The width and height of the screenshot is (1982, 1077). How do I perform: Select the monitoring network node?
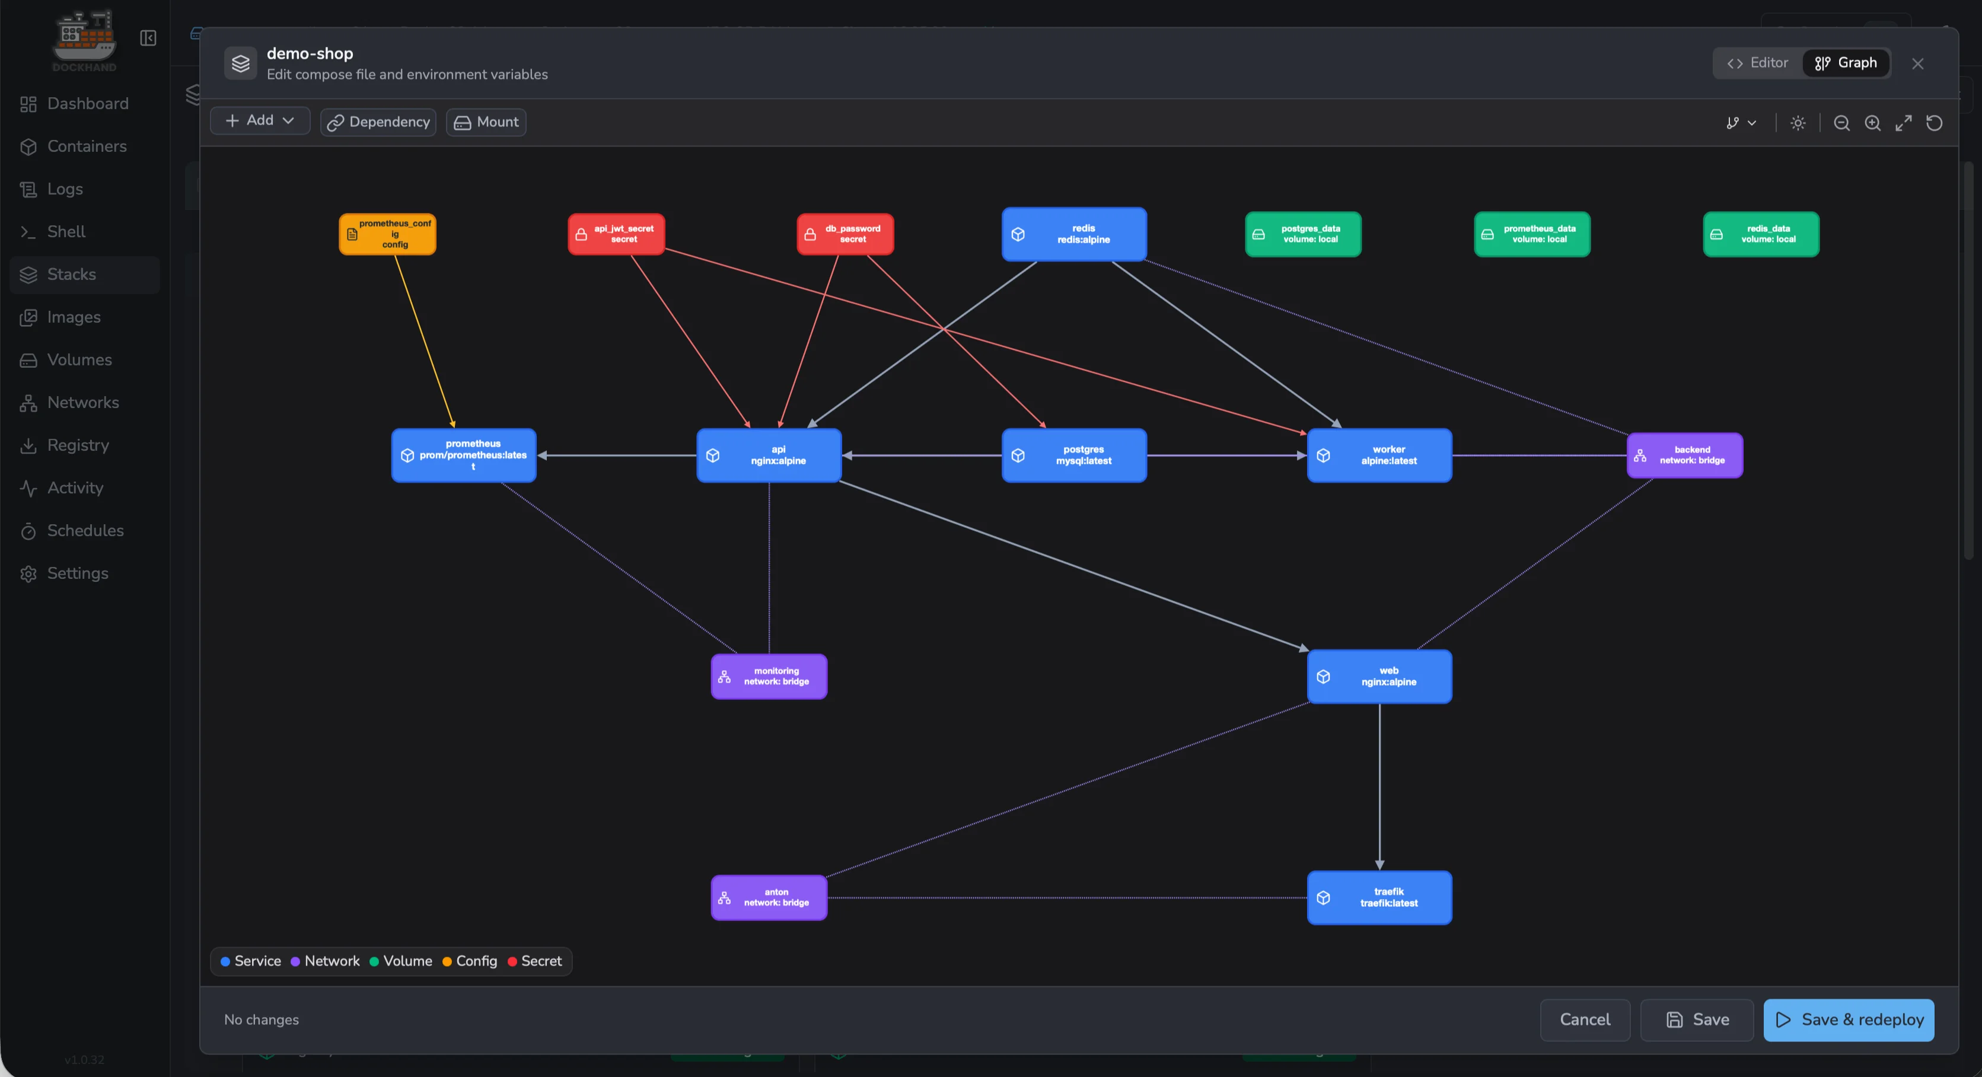(769, 676)
